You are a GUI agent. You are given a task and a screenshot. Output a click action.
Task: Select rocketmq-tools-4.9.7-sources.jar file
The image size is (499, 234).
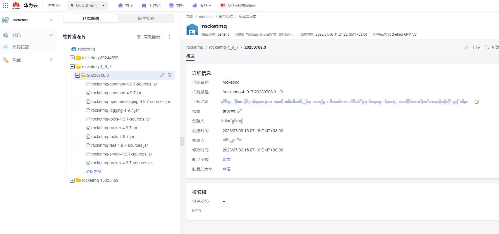121,119
